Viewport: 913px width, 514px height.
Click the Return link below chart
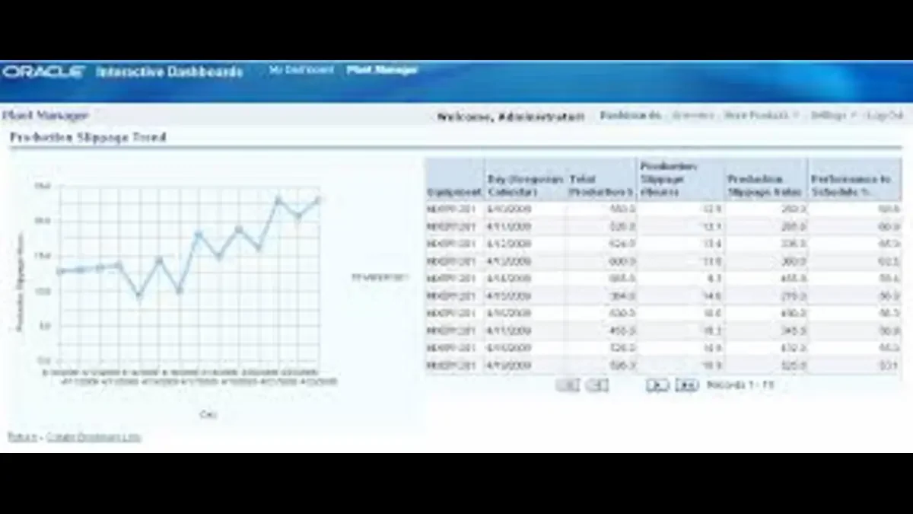tap(21, 437)
